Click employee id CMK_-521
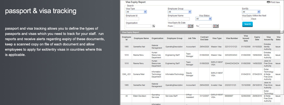This screenshot has width=284, height=105. tap(127, 74)
